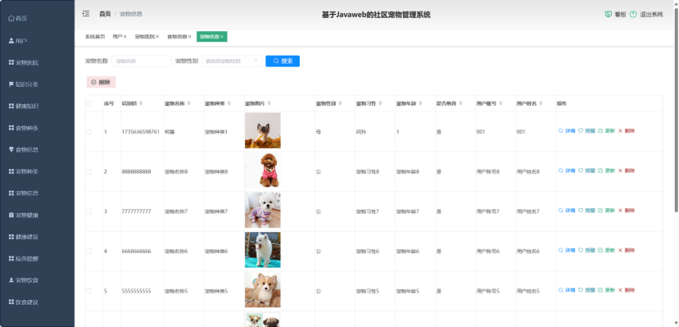Click red 删除 for row 5 宠物名称5
The image size is (679, 327).
(626, 290)
